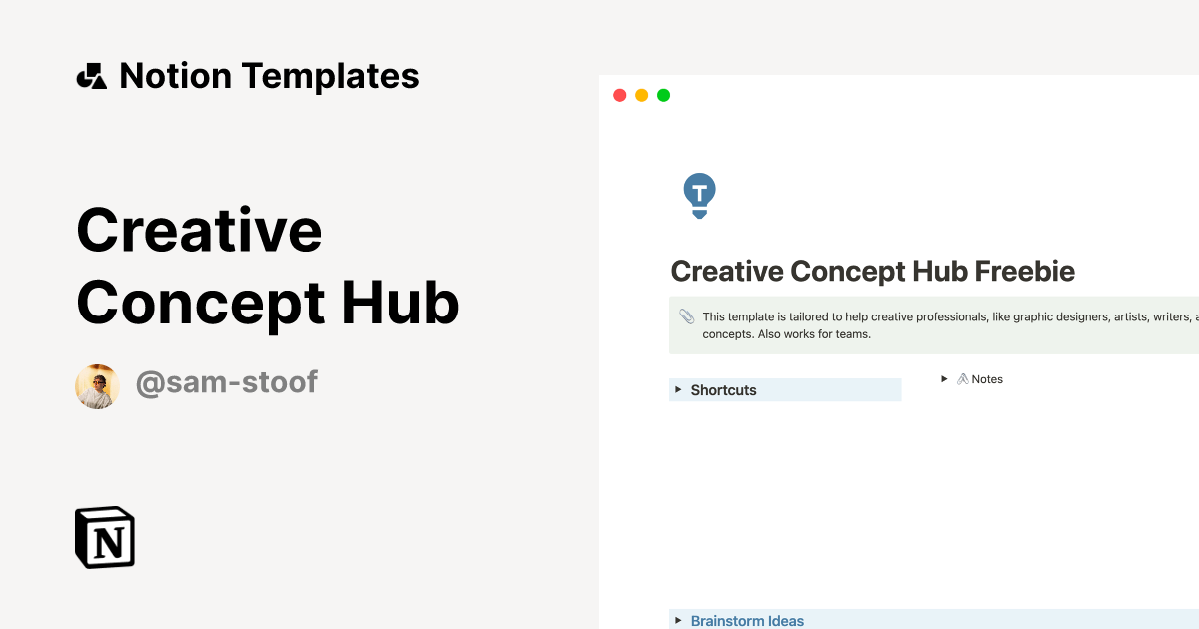Expand the Notes toggle
The width and height of the screenshot is (1199, 629).
pyautogui.click(x=944, y=379)
